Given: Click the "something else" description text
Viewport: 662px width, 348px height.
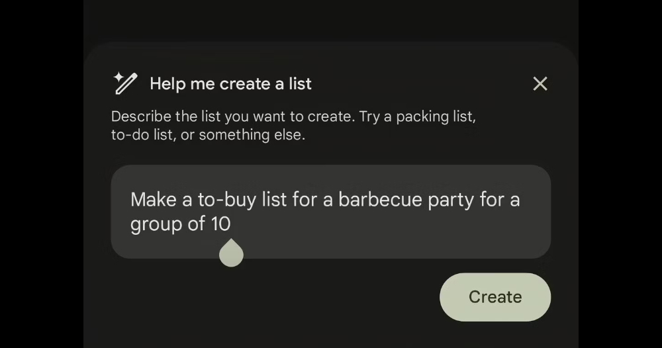Looking at the screenshot, I should tap(252, 135).
